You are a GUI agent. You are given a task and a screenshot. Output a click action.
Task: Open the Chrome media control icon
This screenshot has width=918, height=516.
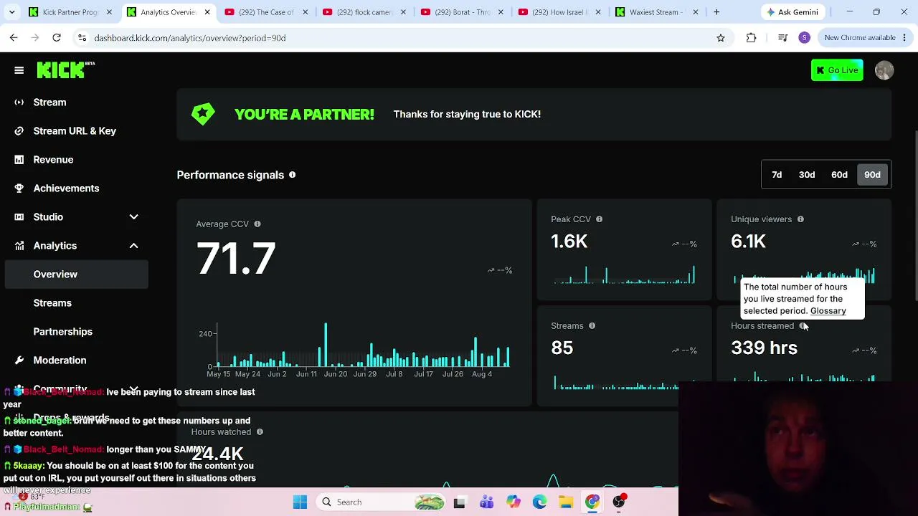click(783, 38)
